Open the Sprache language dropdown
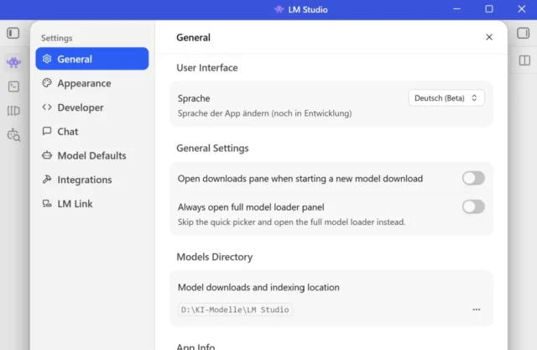Screen dimensions: 537x350 click(x=446, y=98)
